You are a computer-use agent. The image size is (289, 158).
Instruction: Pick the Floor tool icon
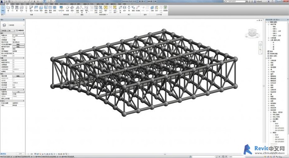coord(41,9)
